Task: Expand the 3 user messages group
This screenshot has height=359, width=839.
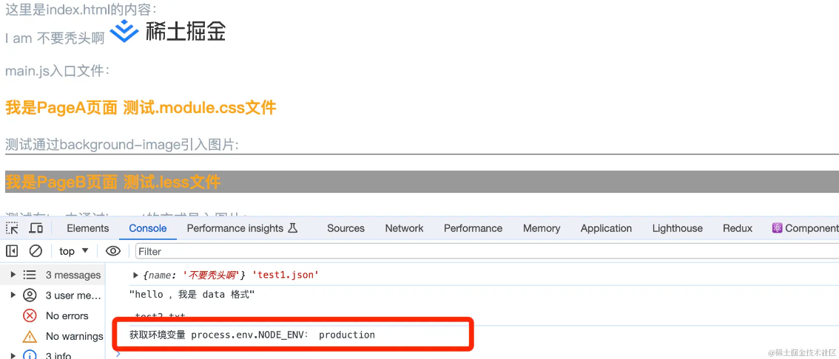Action: pyautogui.click(x=13, y=295)
